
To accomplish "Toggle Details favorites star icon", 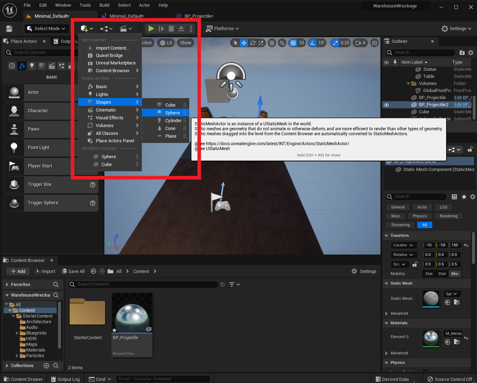I will [x=464, y=197].
